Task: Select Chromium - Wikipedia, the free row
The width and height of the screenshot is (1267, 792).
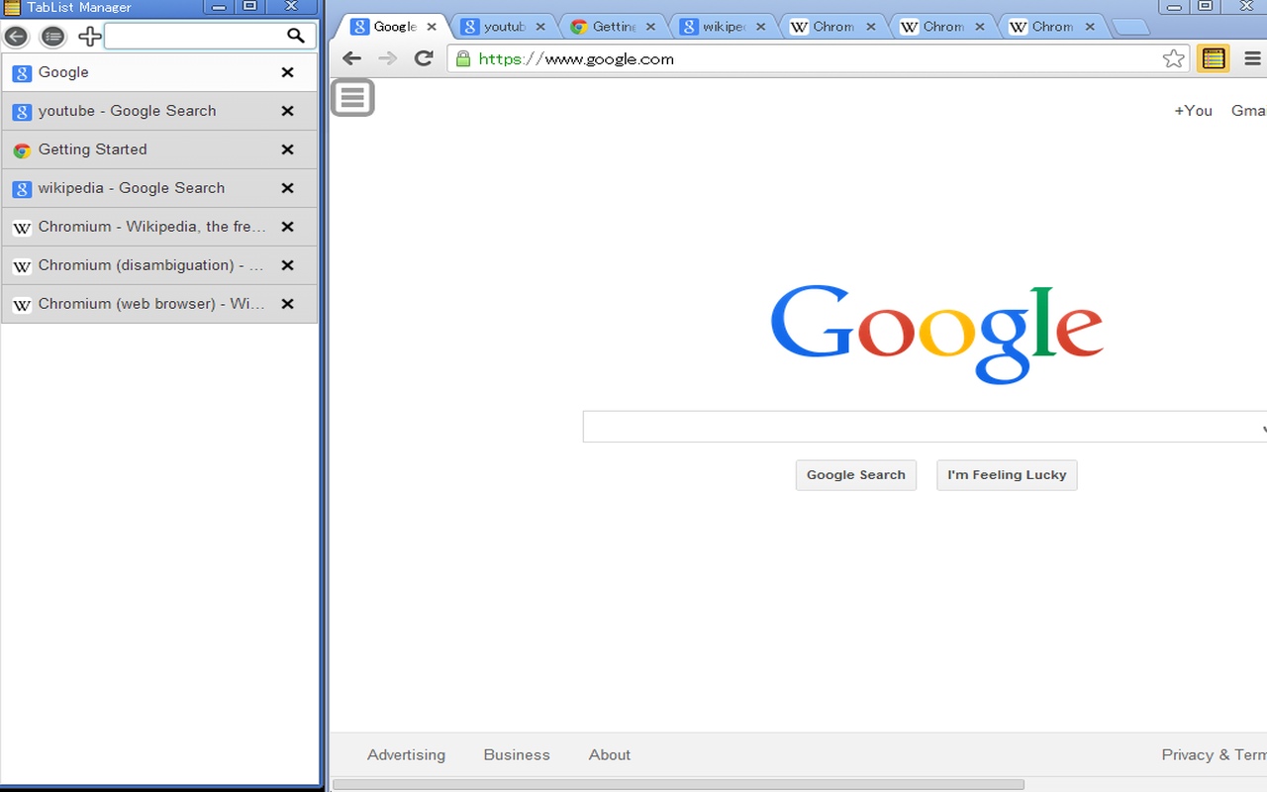Action: 159,227
